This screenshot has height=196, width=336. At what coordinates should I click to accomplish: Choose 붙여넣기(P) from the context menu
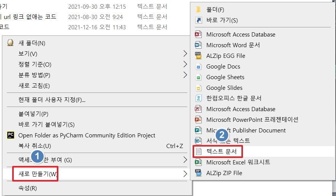point(33,114)
